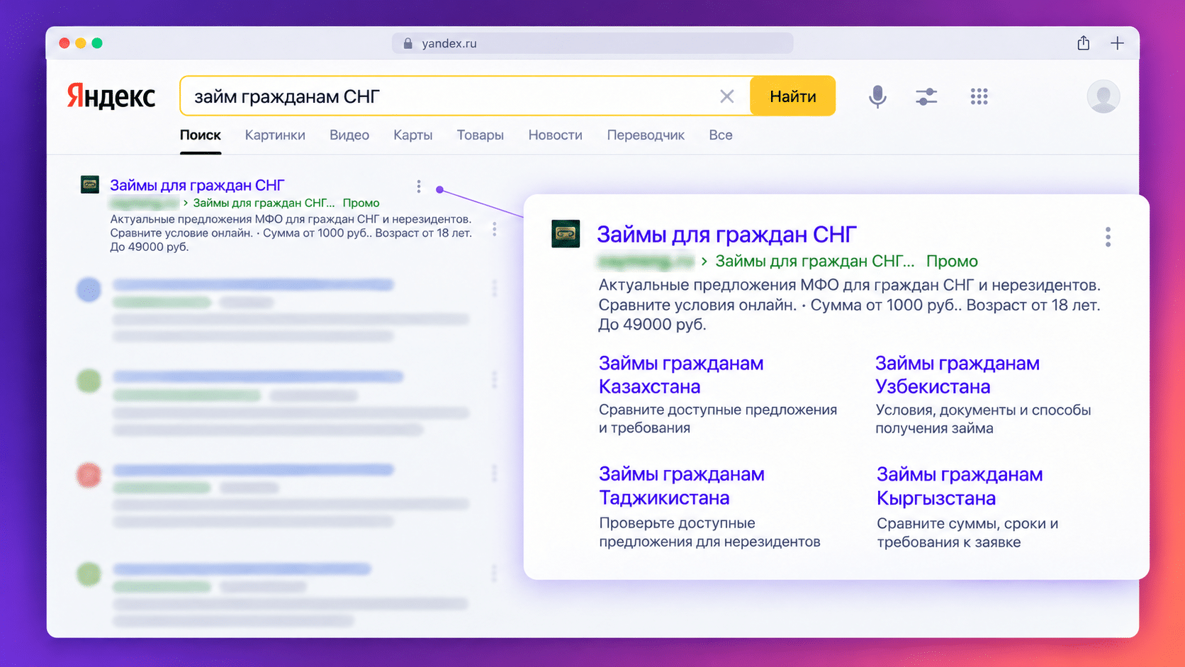Open the Переводчик tab
Screen dimensions: 1185x667
click(646, 135)
